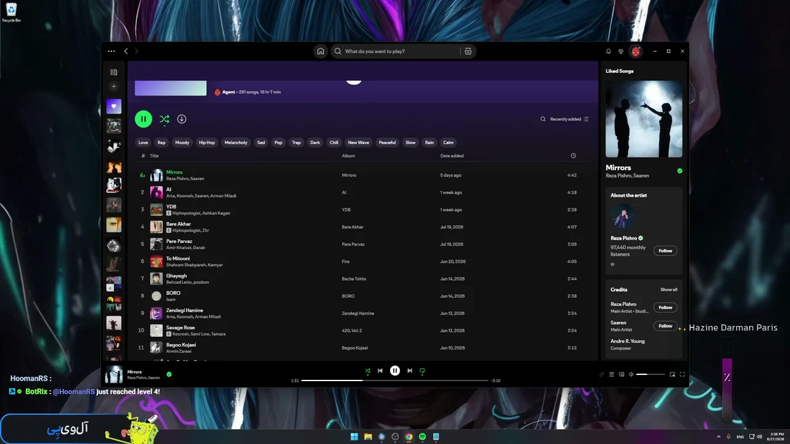
Task: Go to Spotify Home
Action: tap(320, 51)
